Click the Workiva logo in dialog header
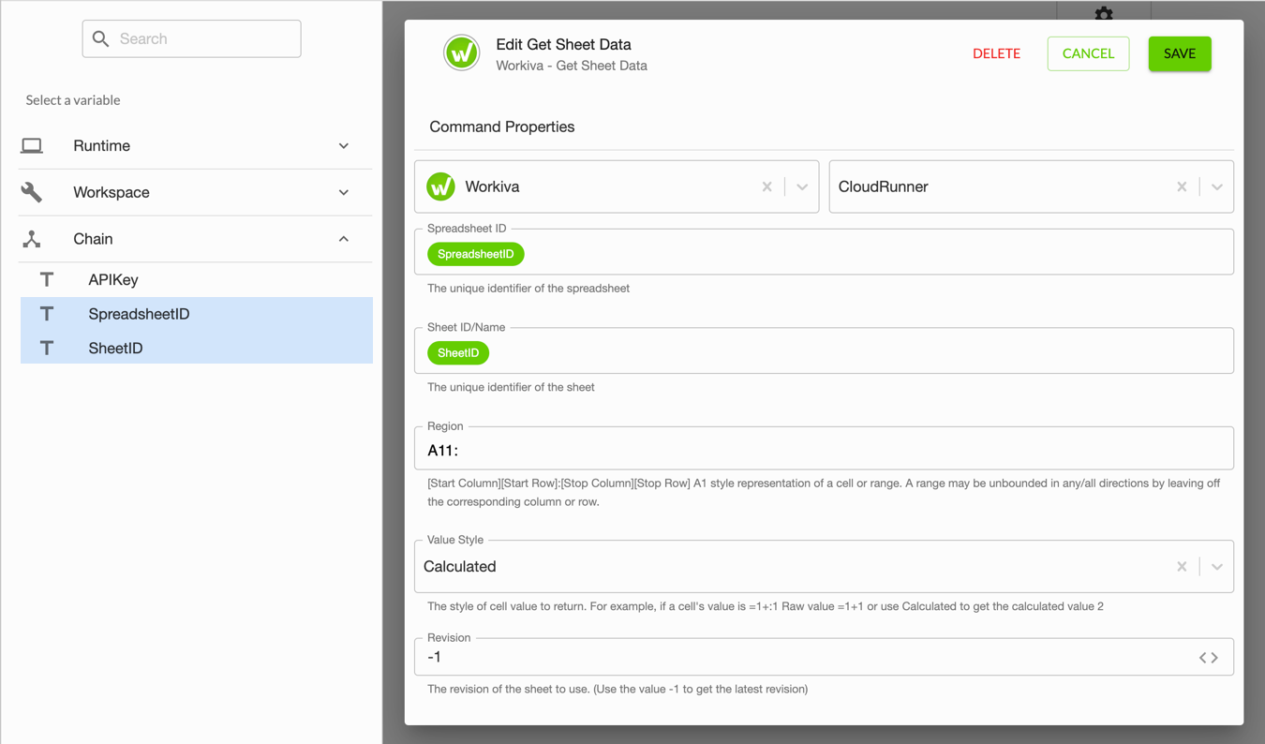 pyautogui.click(x=461, y=53)
